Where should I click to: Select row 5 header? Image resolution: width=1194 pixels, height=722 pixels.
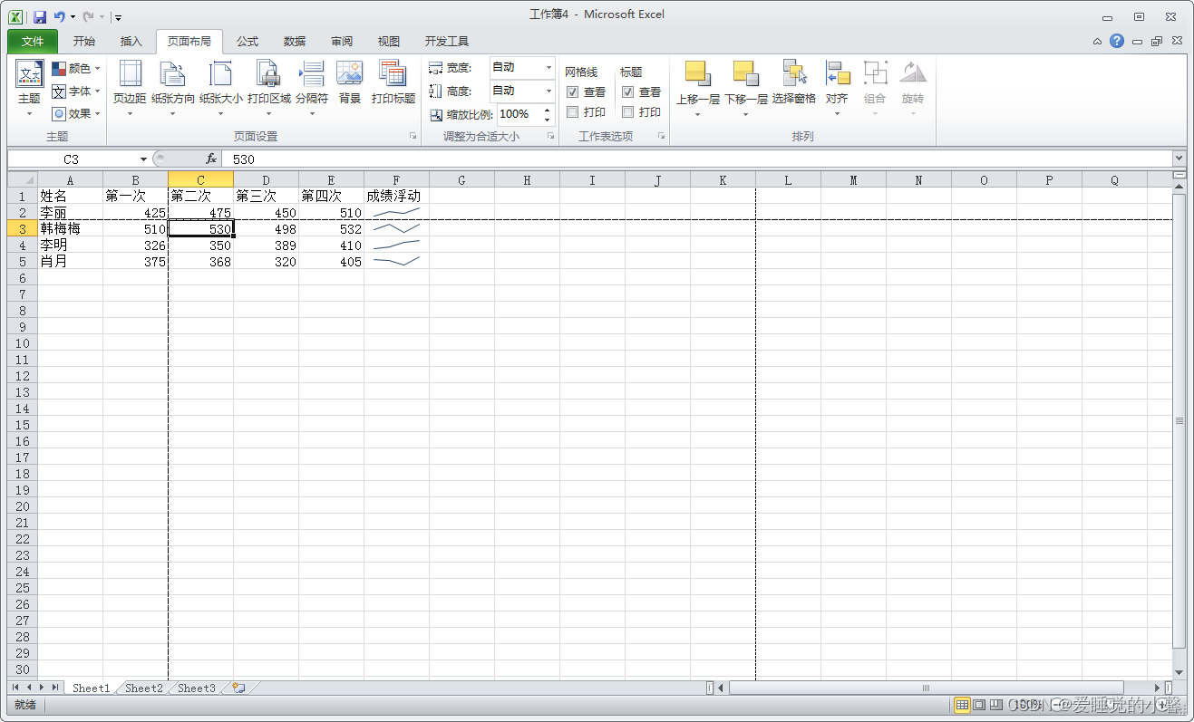tap(22, 262)
